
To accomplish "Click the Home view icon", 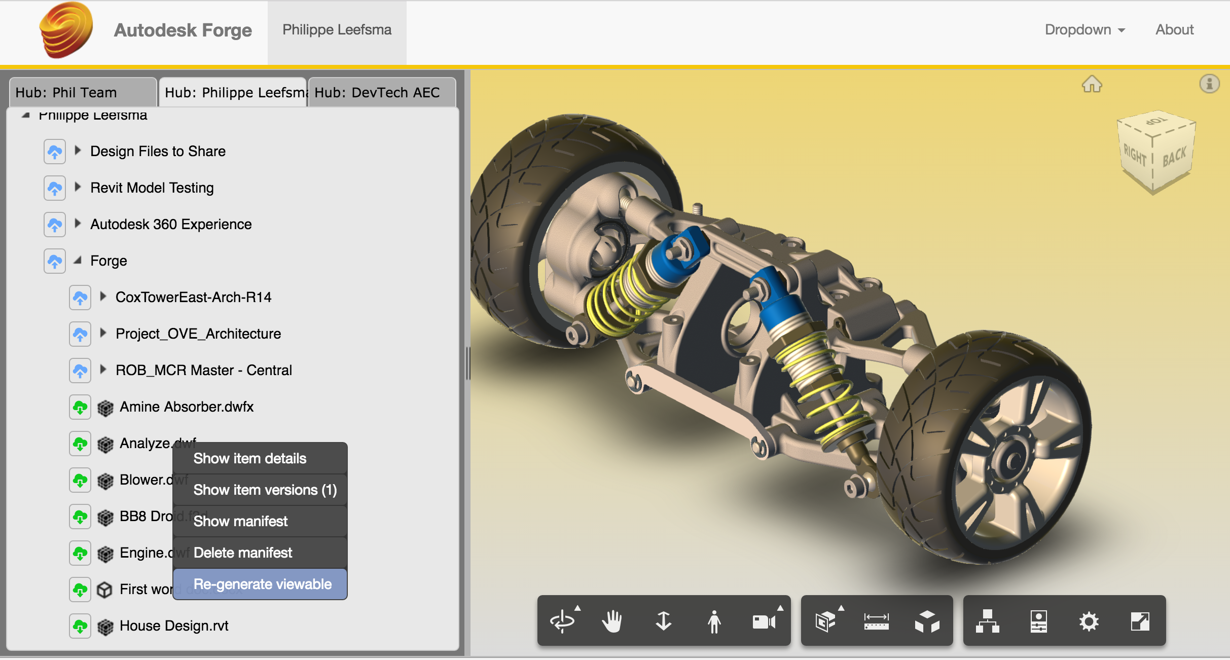I will [1092, 84].
